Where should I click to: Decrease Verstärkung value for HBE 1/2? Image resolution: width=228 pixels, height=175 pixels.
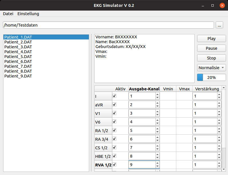[x=219, y=158]
